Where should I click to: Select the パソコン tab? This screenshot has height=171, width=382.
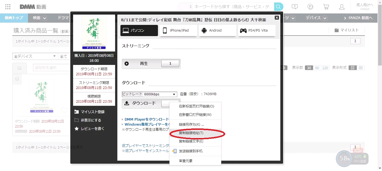tap(139, 31)
